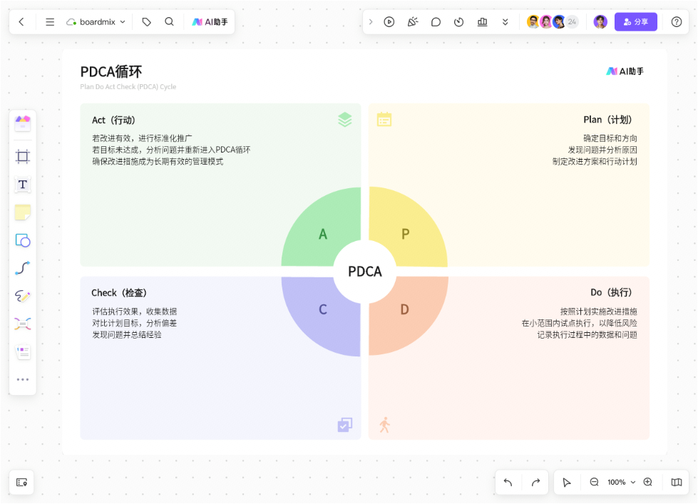Open the tag icon in top bar

click(x=146, y=22)
